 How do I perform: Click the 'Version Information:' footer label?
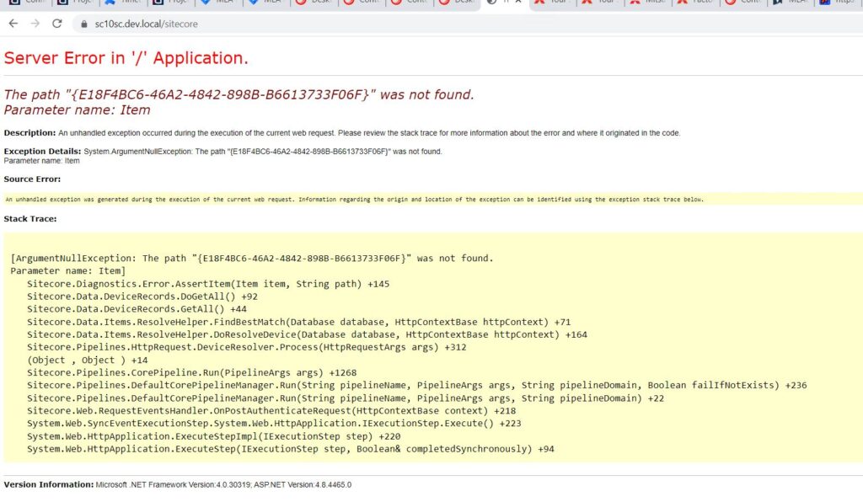[x=49, y=484]
